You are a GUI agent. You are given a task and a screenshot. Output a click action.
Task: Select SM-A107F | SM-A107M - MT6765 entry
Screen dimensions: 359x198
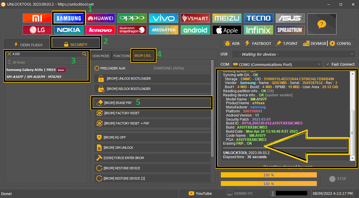[x=34, y=77]
